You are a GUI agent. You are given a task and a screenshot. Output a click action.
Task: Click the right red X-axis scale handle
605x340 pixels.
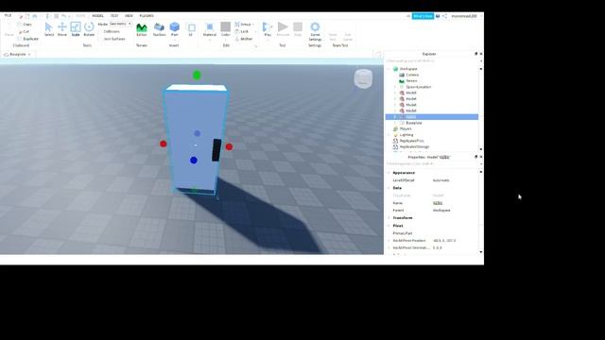tap(229, 147)
